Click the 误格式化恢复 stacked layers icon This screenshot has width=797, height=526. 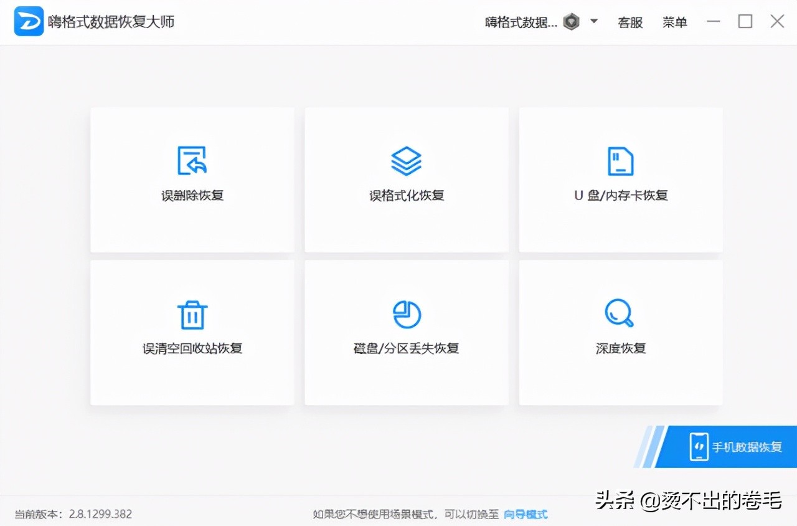coord(406,161)
